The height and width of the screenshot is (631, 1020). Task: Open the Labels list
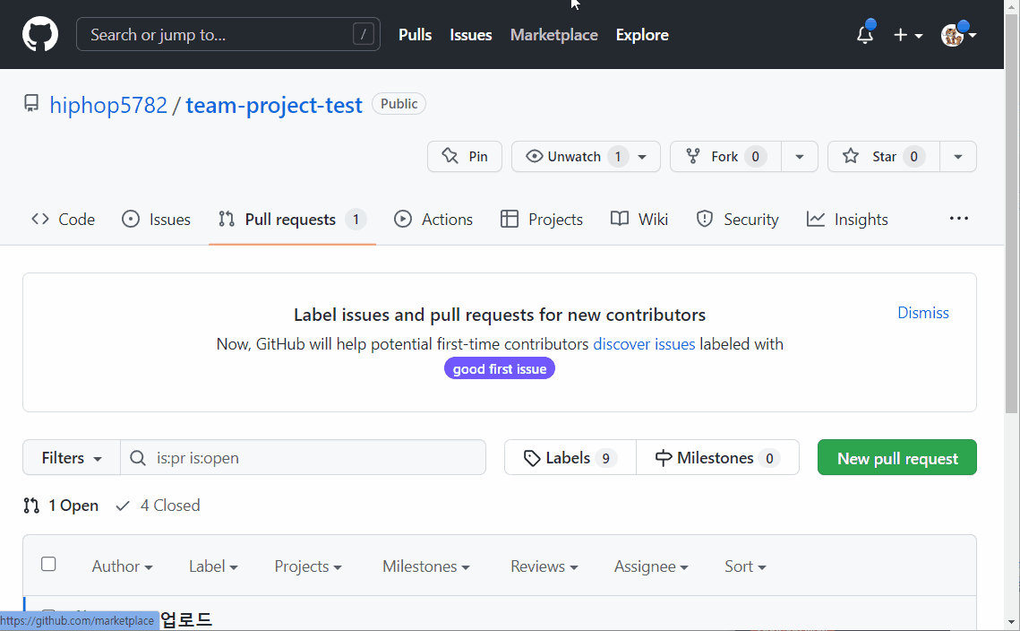pyautogui.click(x=570, y=458)
